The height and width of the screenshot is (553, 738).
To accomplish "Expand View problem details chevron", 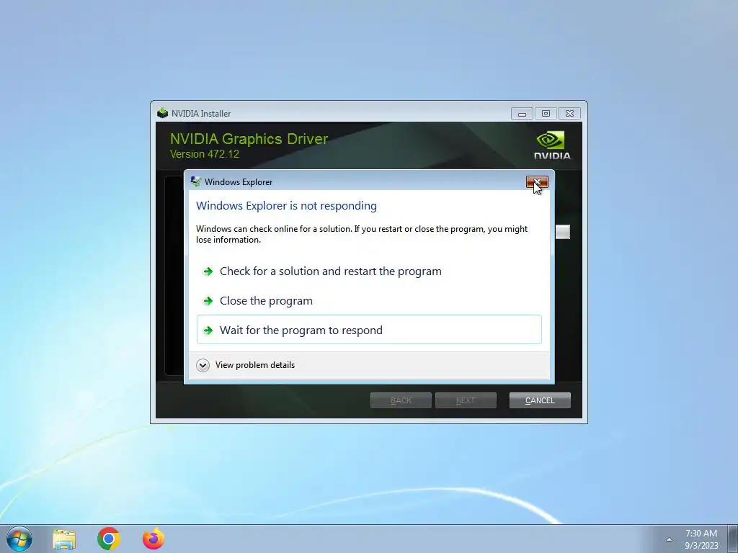I will [x=203, y=365].
